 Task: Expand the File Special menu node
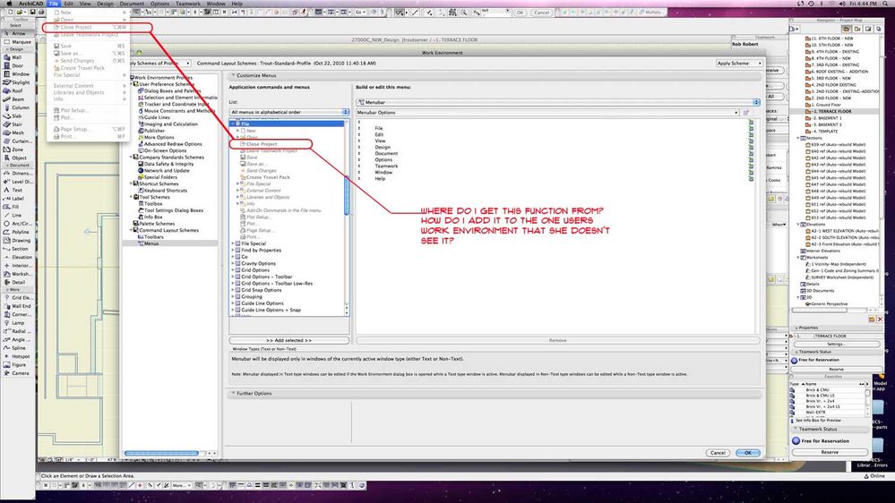coord(233,243)
